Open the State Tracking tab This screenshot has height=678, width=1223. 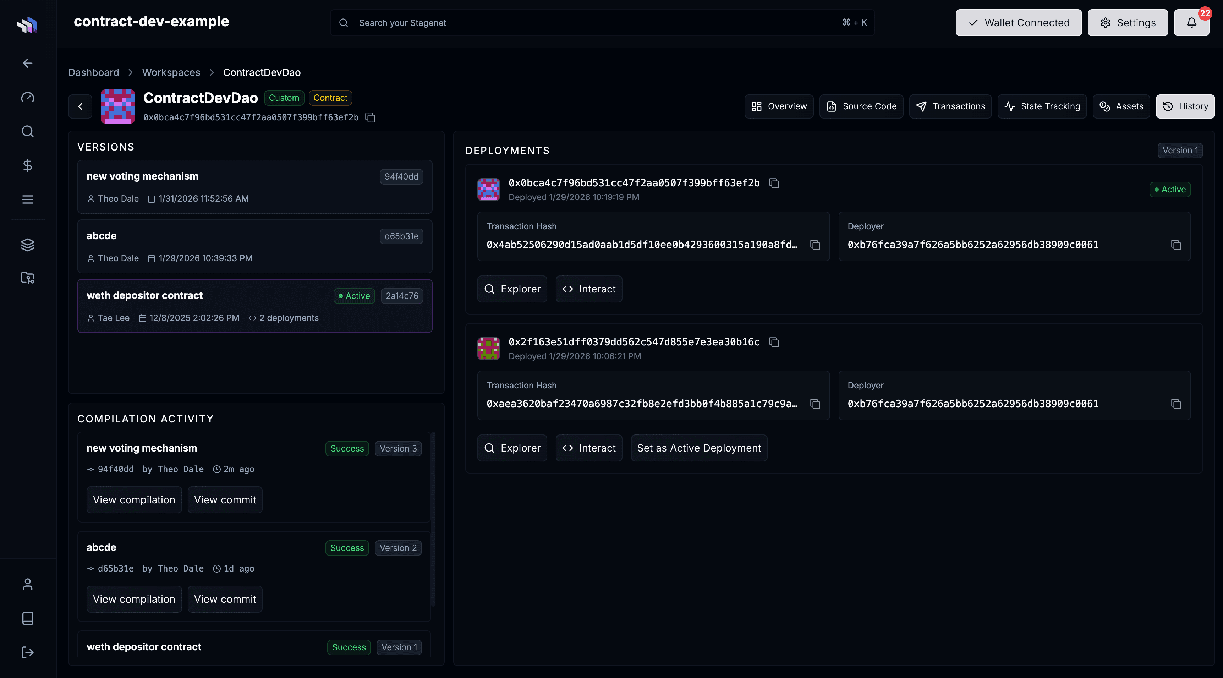pos(1042,106)
